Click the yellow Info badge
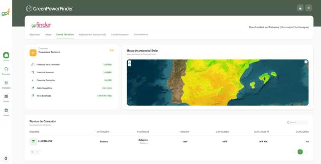The image size is (321, 164). (x=112, y=50)
